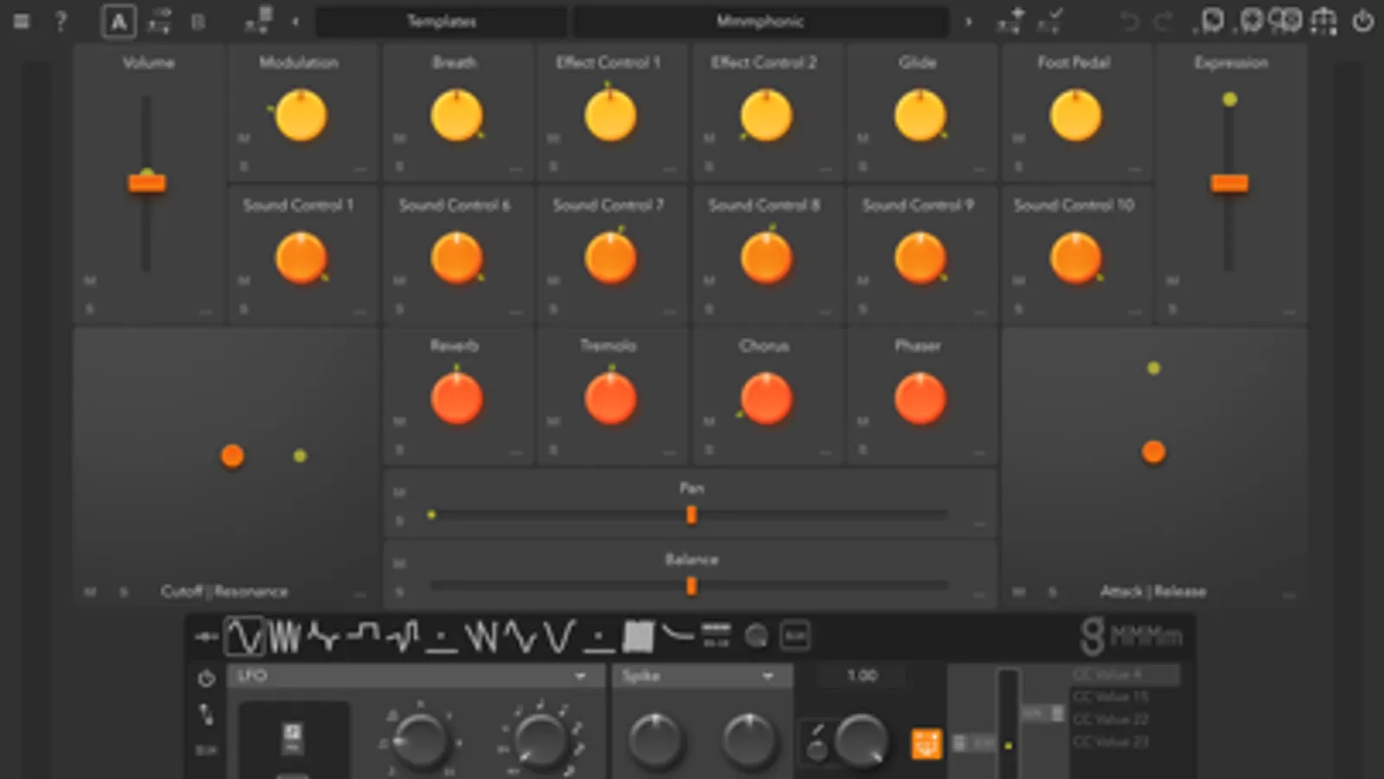The height and width of the screenshot is (779, 1384).
Task: Toggle S button in the Tremolo cell
Action: click(554, 450)
